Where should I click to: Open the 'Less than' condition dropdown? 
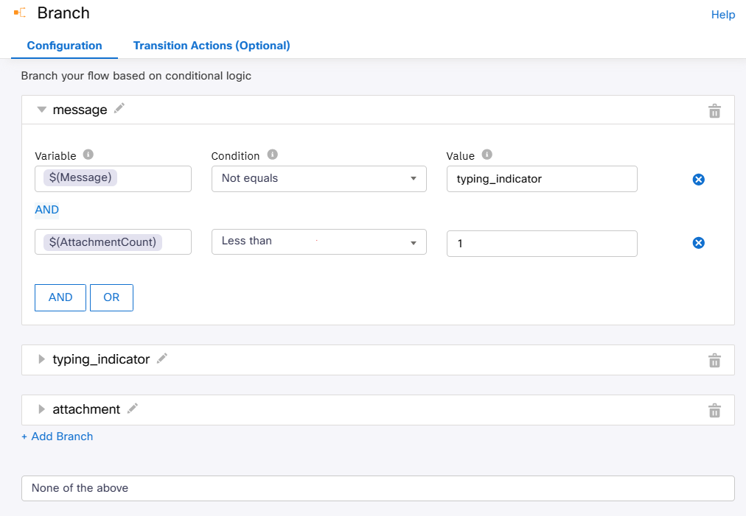pos(318,241)
